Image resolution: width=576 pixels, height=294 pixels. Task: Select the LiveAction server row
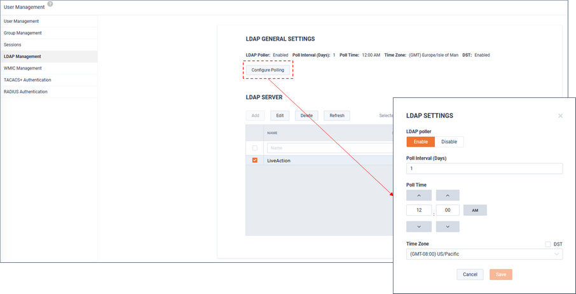pos(319,160)
